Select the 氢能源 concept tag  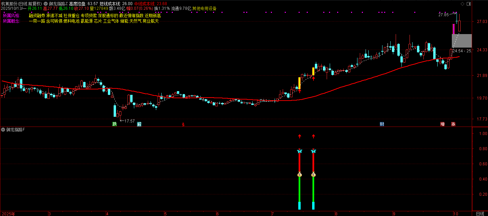87,21
